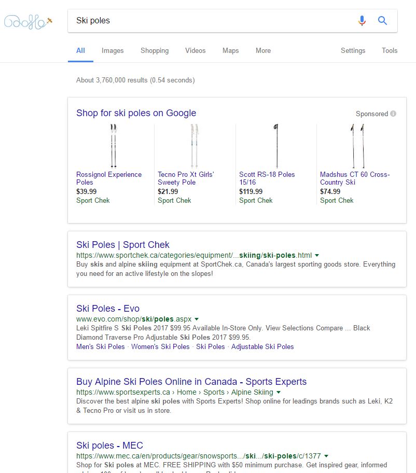Open Rossignol Experience Poles product link
416x473 pixels.
[109, 178]
